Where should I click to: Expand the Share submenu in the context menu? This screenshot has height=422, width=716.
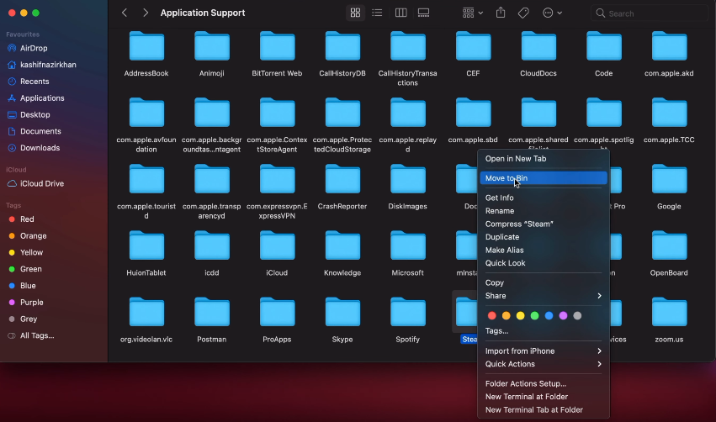pos(543,296)
